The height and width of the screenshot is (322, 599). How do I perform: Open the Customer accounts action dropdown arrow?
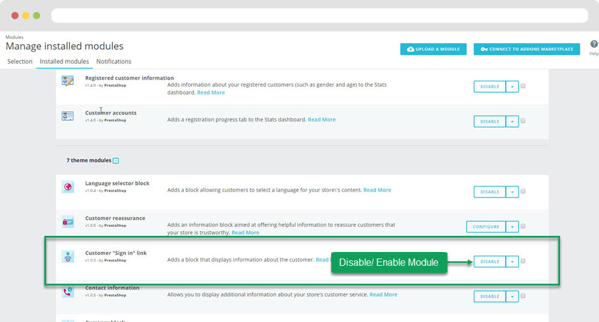tap(512, 121)
